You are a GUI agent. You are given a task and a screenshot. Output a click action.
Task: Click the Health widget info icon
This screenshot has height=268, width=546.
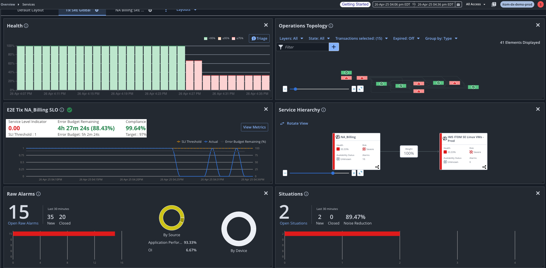click(26, 26)
